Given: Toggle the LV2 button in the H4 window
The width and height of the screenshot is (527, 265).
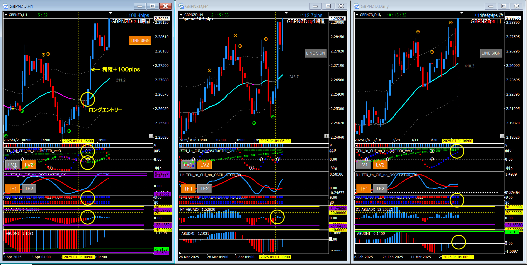Looking at the screenshot, I should [x=205, y=165].
